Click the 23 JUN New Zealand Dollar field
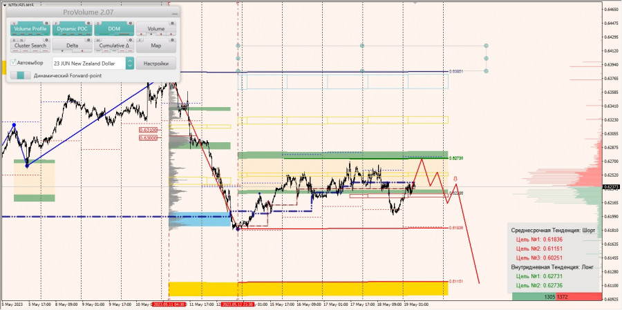The image size is (622, 310). (89, 64)
